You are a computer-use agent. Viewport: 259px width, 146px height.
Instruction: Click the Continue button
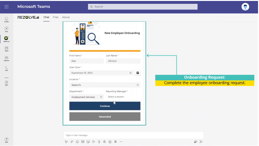pyautogui.click(x=105, y=106)
